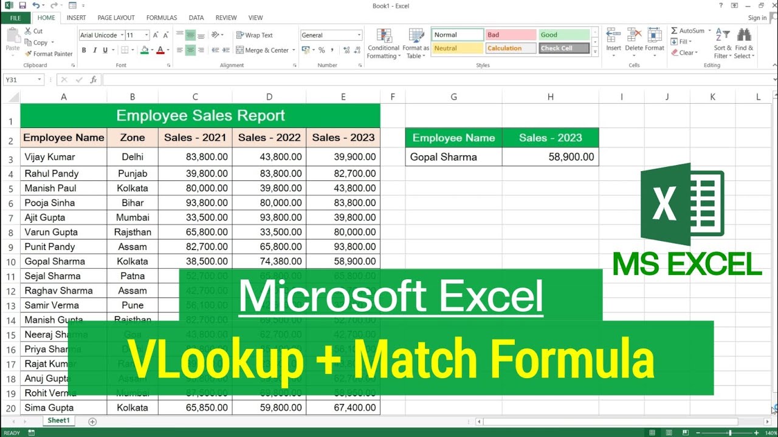Decrease font size
Viewport: 778px width, 437px height.
point(166,35)
